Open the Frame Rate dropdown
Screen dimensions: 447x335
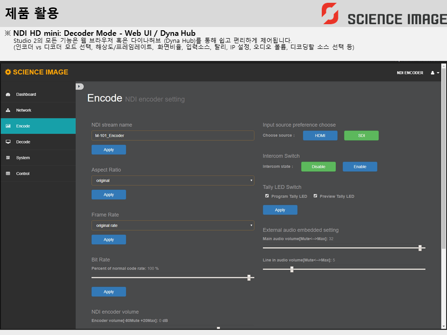pyautogui.click(x=173, y=225)
